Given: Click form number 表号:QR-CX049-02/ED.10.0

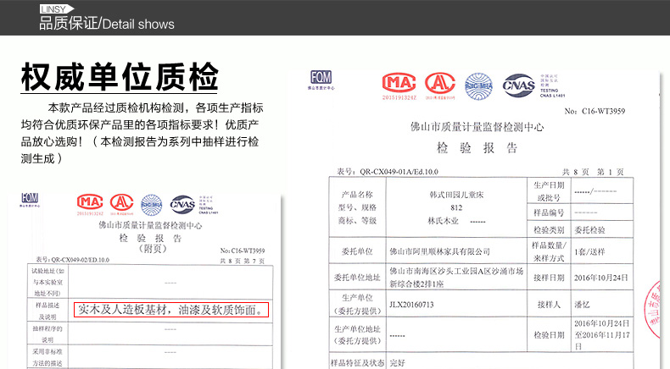Looking at the screenshot, I should tap(72, 259).
